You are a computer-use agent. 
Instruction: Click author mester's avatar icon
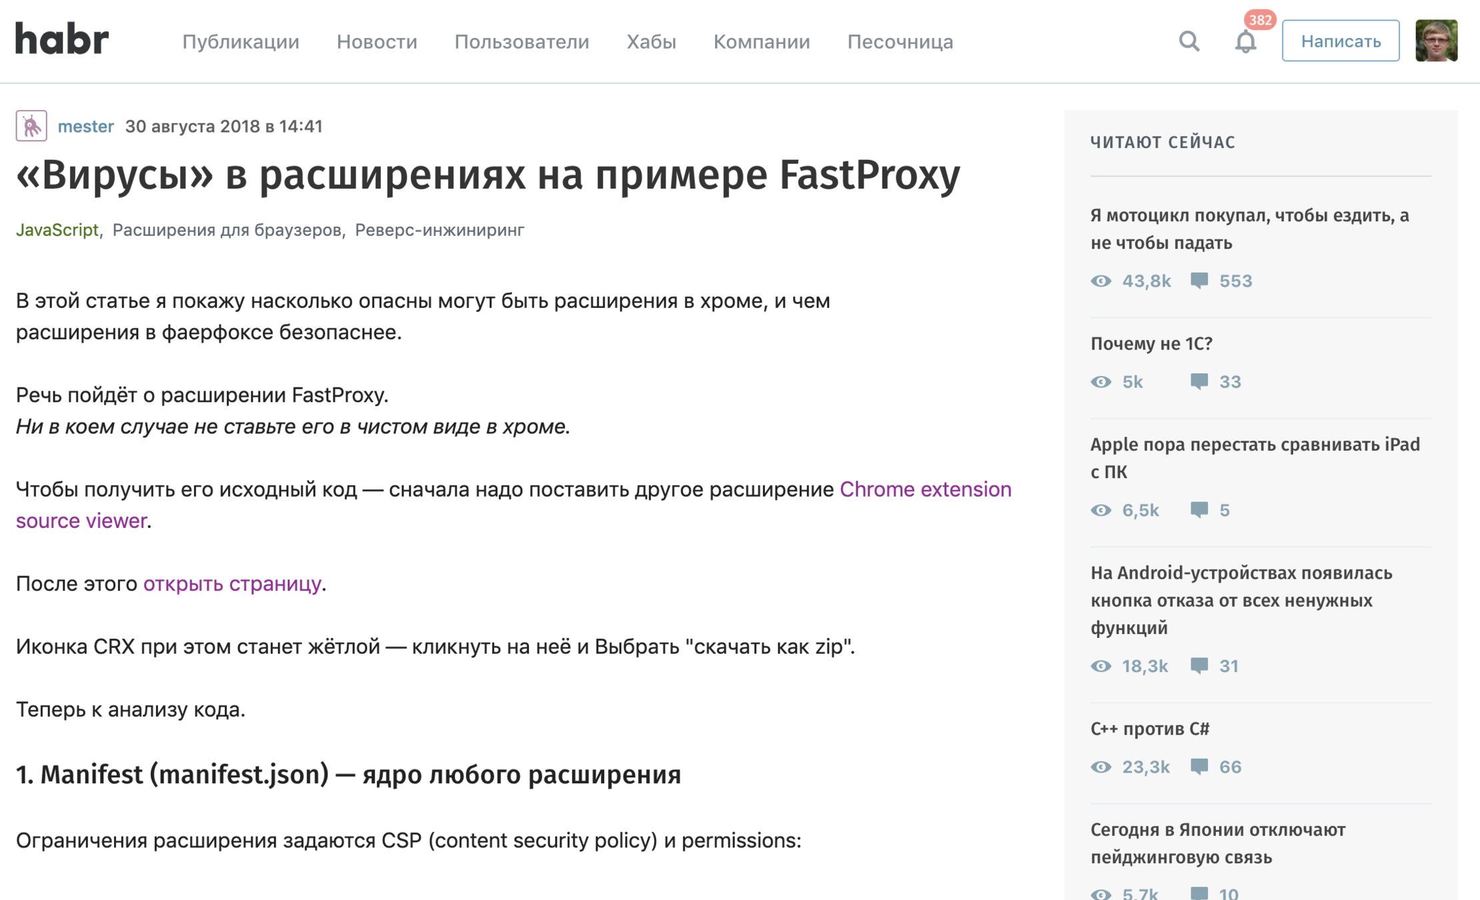pyautogui.click(x=31, y=126)
